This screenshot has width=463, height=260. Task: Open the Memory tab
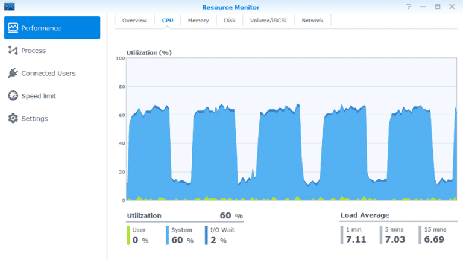(x=198, y=21)
